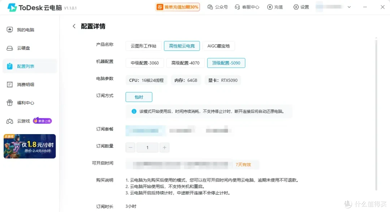Choose AIGC藏宝地 product option

218,46
